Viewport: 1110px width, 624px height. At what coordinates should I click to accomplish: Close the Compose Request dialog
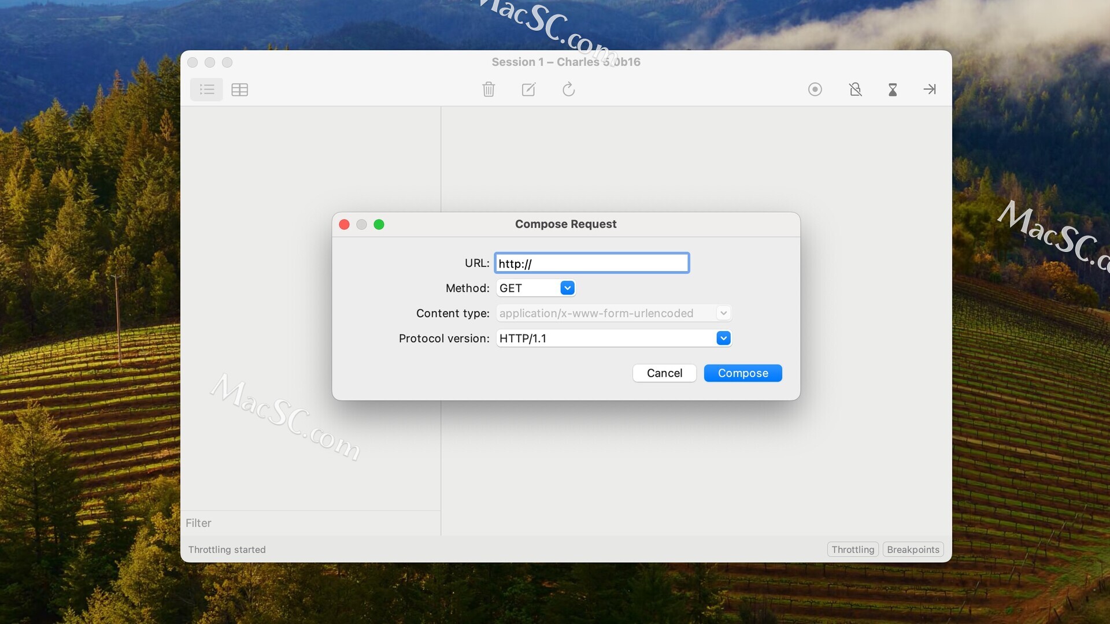tap(344, 224)
